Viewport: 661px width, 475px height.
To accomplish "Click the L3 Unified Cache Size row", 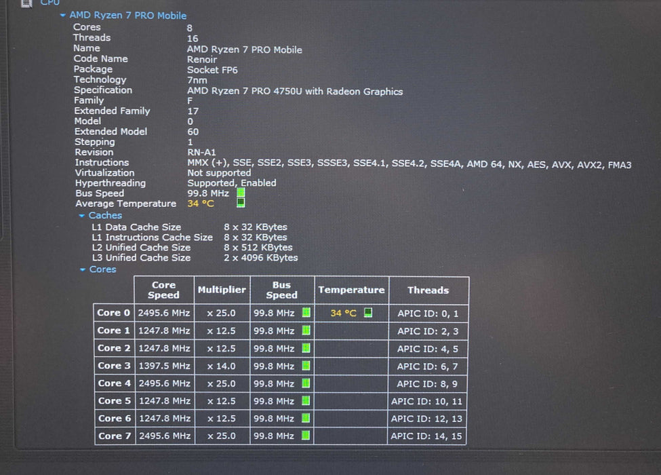I will coord(195,258).
